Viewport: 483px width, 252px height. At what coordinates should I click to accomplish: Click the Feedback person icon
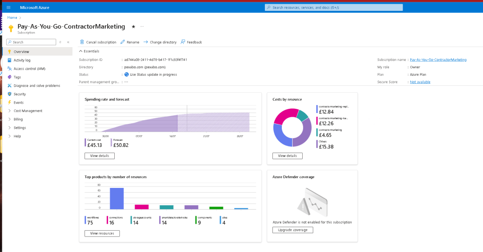click(183, 42)
